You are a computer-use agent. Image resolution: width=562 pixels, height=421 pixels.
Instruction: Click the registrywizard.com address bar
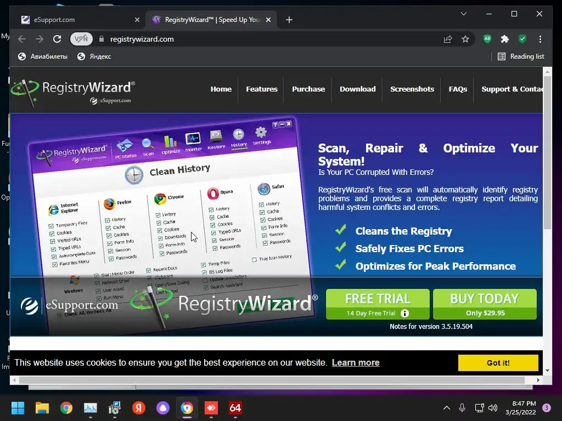(142, 39)
